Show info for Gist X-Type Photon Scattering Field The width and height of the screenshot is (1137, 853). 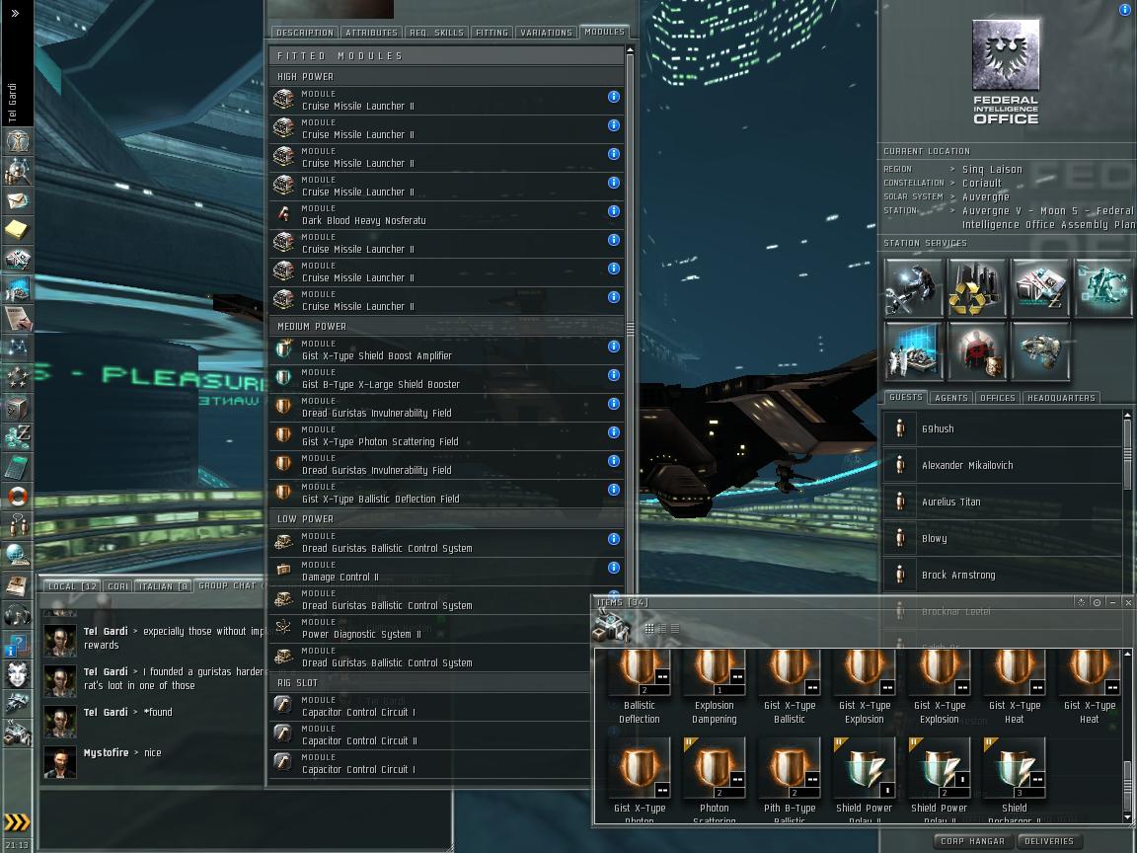pyautogui.click(x=614, y=432)
